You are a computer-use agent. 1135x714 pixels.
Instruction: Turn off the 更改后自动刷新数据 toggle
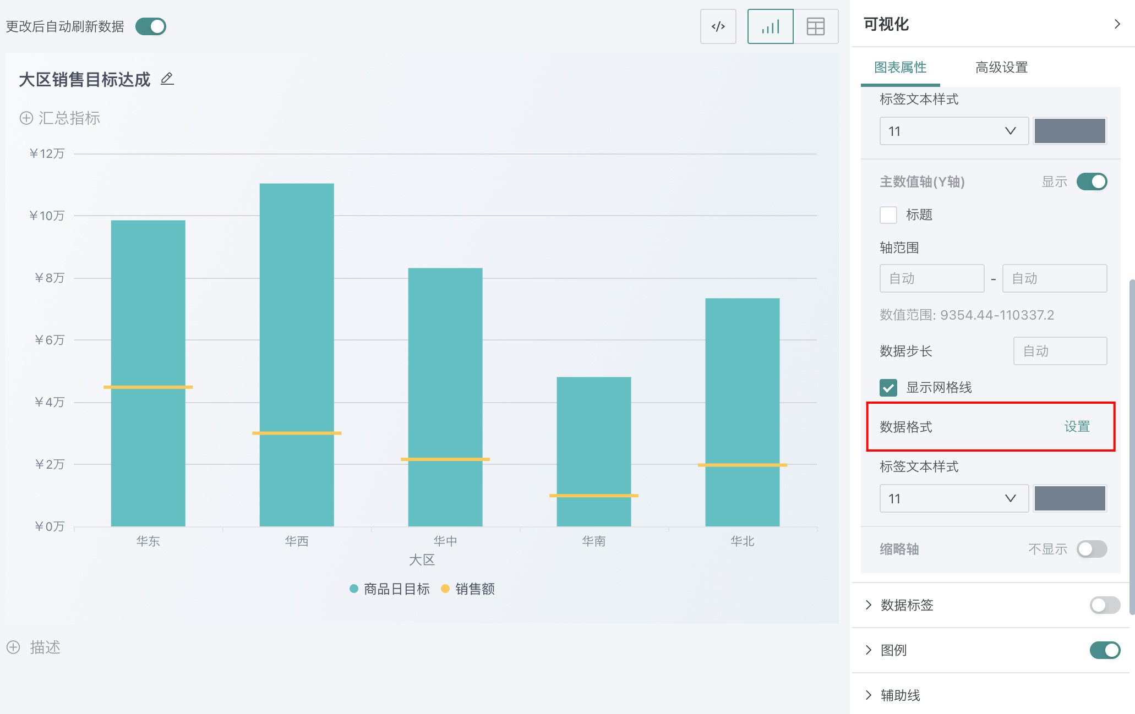pos(151,26)
